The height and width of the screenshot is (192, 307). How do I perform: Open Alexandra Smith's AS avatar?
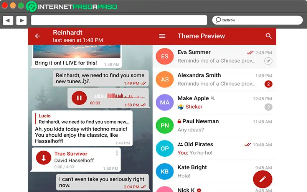165,79
